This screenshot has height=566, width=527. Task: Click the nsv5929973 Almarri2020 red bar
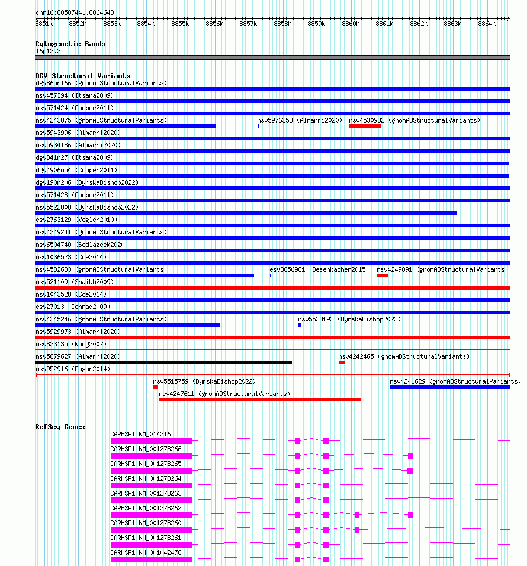click(272, 337)
